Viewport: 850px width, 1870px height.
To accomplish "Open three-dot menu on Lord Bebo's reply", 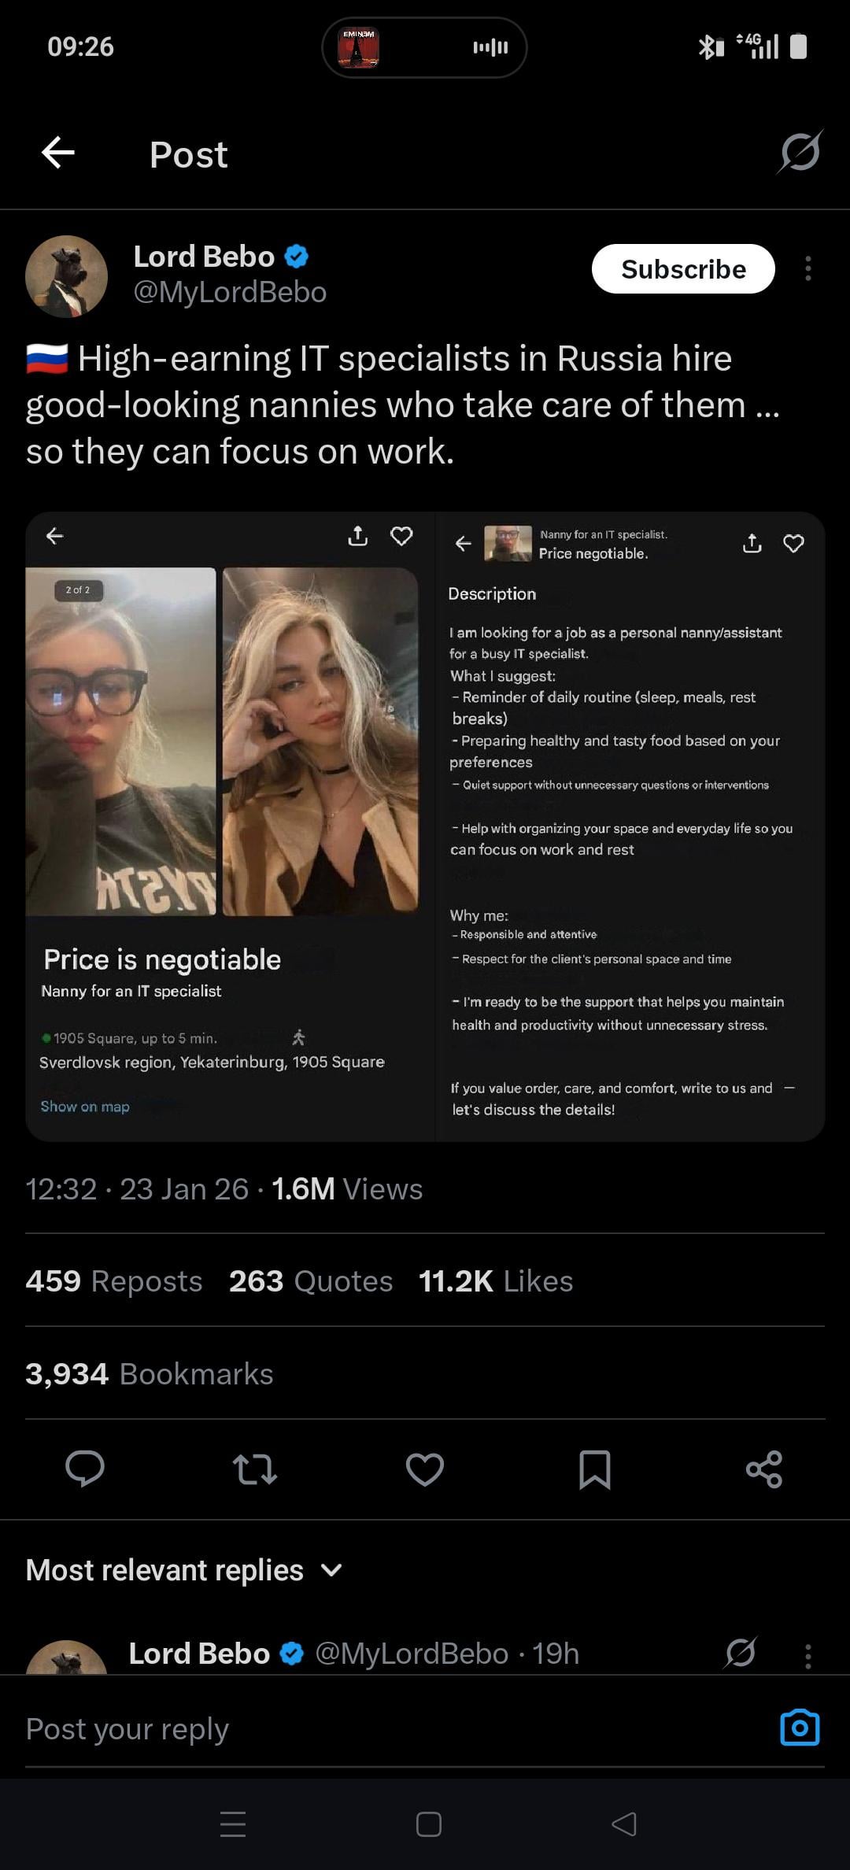I will pos(808,1656).
